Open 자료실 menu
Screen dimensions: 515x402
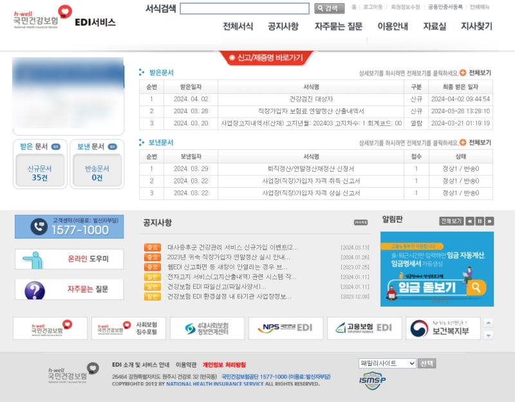(435, 26)
